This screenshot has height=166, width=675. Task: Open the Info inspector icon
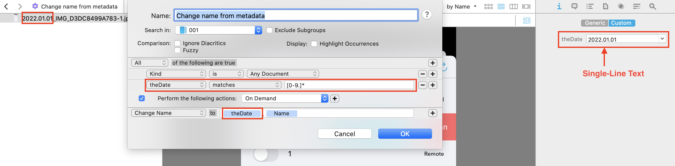tap(559, 6)
